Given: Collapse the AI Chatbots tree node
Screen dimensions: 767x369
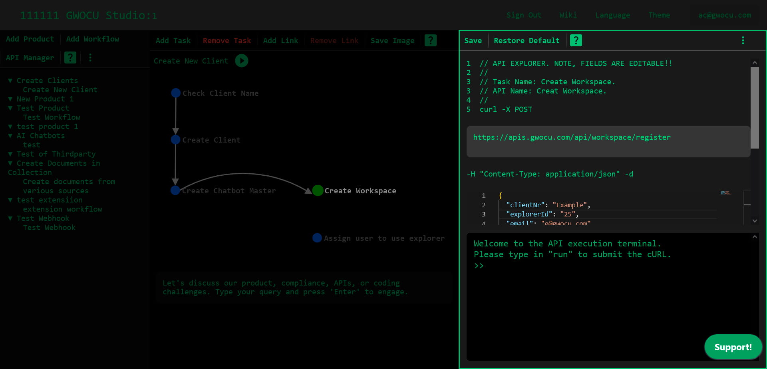Looking at the screenshot, I should [x=10, y=136].
